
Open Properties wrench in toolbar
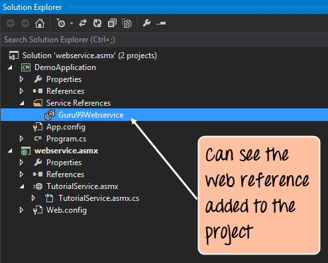(146, 23)
